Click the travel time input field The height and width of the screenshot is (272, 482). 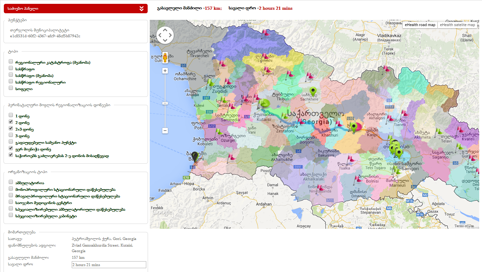coord(108,265)
